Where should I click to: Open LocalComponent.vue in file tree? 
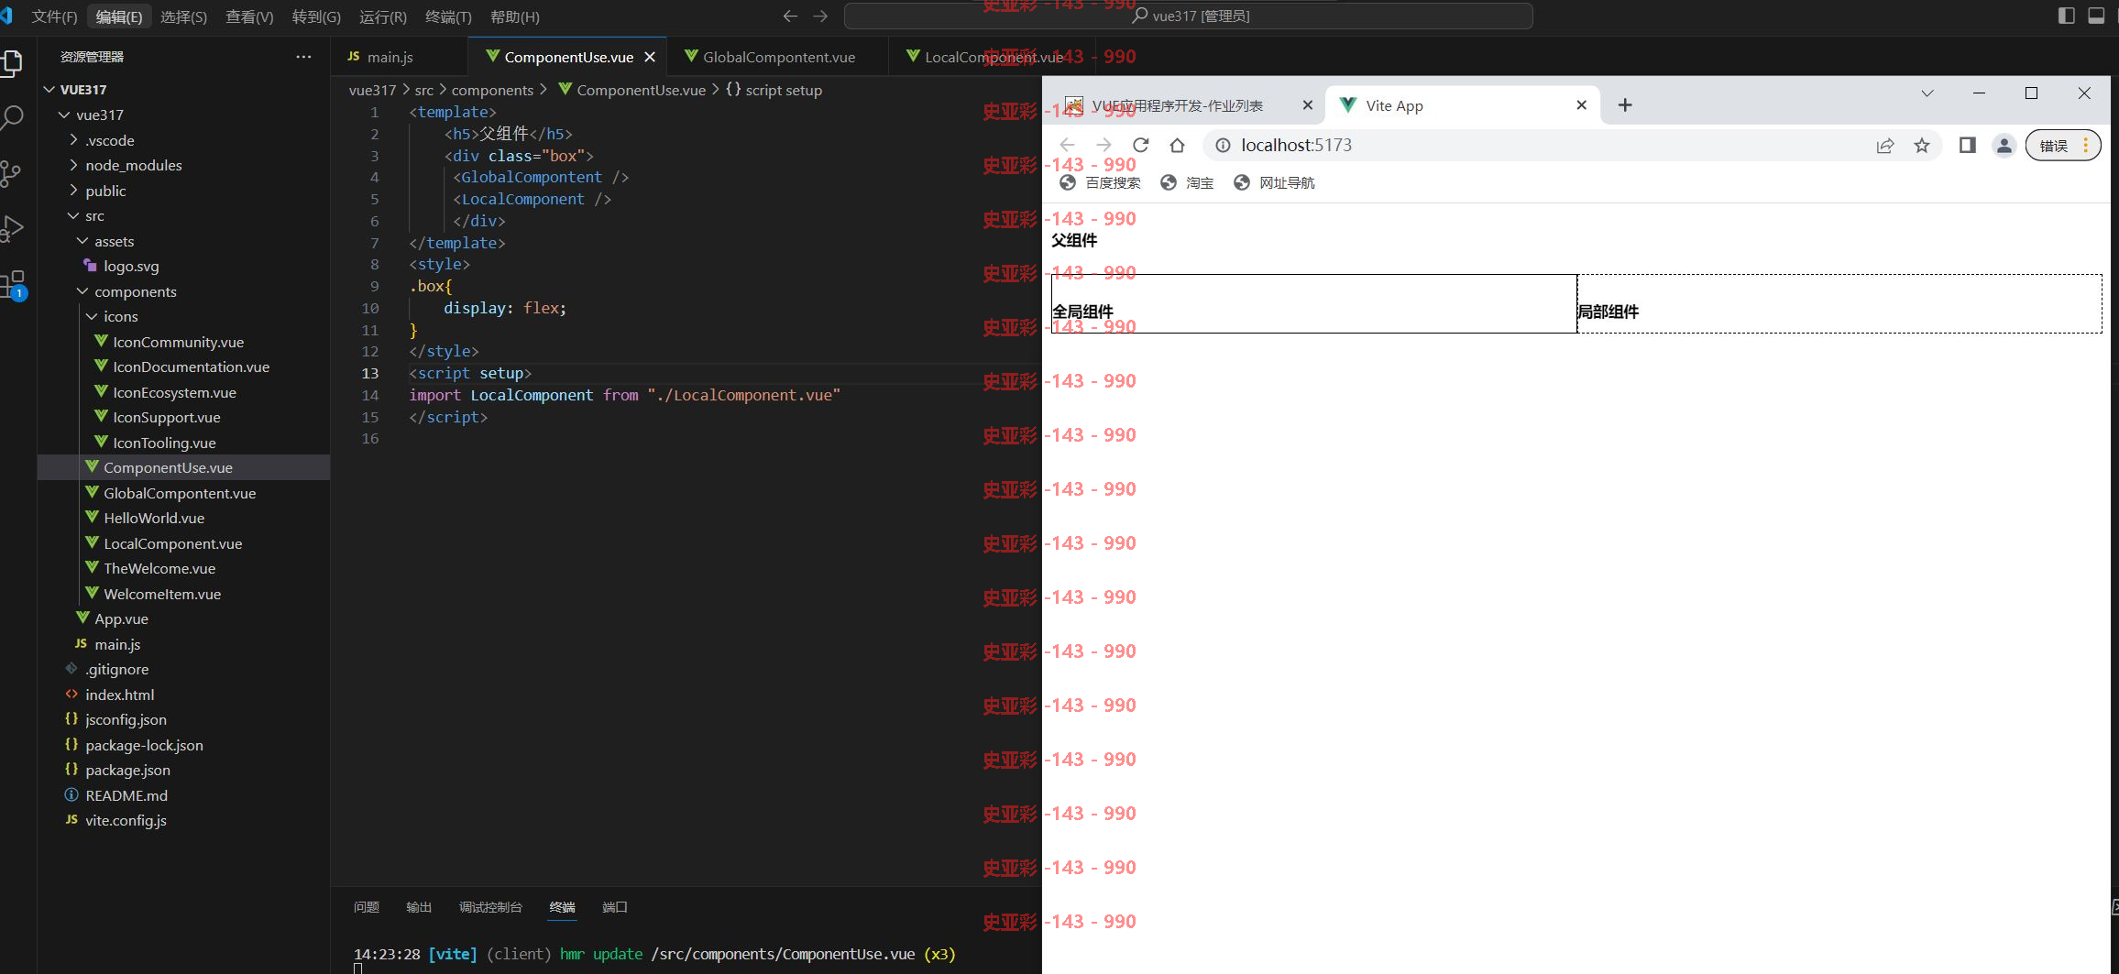click(x=183, y=543)
